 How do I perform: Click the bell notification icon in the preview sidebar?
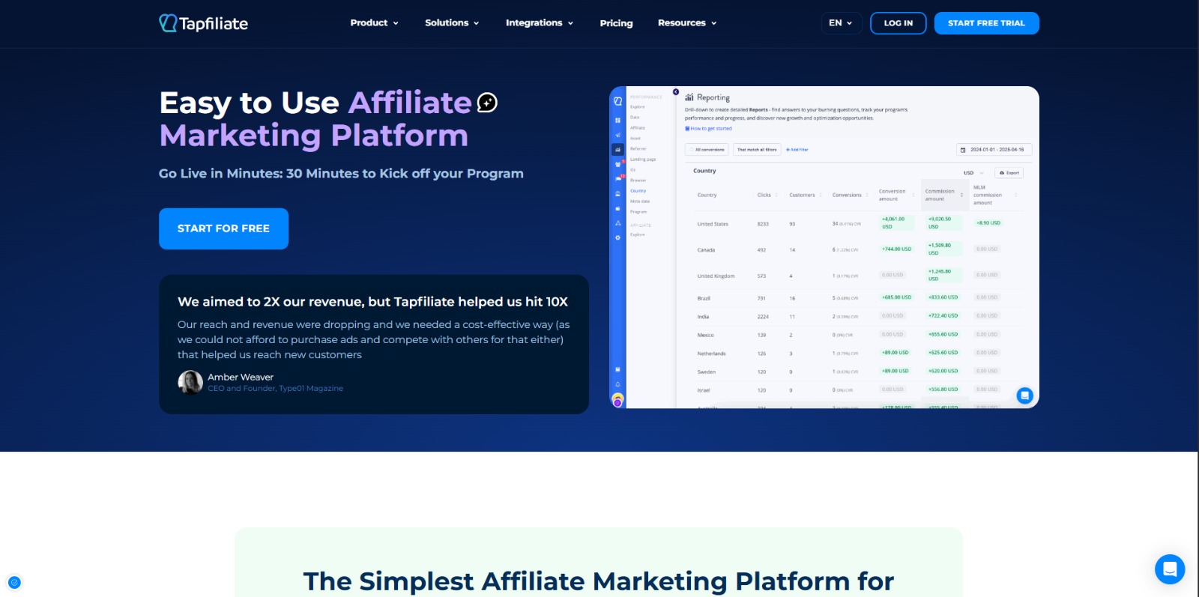(617, 384)
